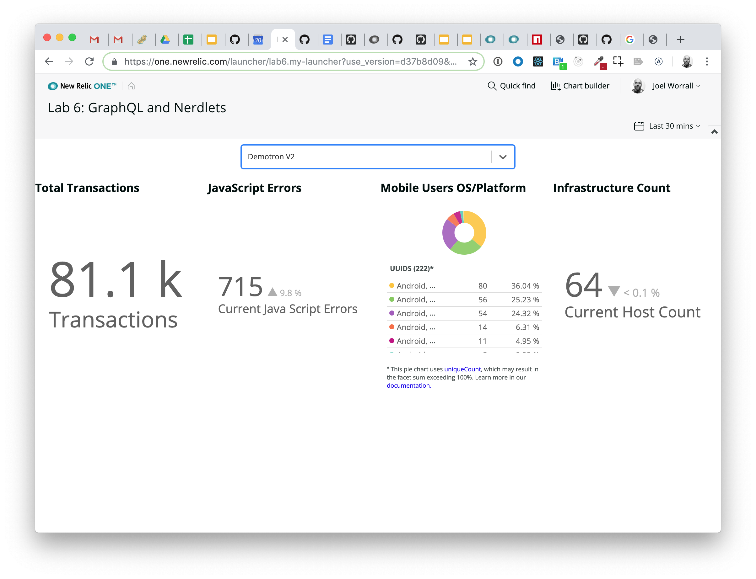Screen dimensions: 756x579
Task: Open the Last 30 mins time picker
Action: click(x=667, y=126)
